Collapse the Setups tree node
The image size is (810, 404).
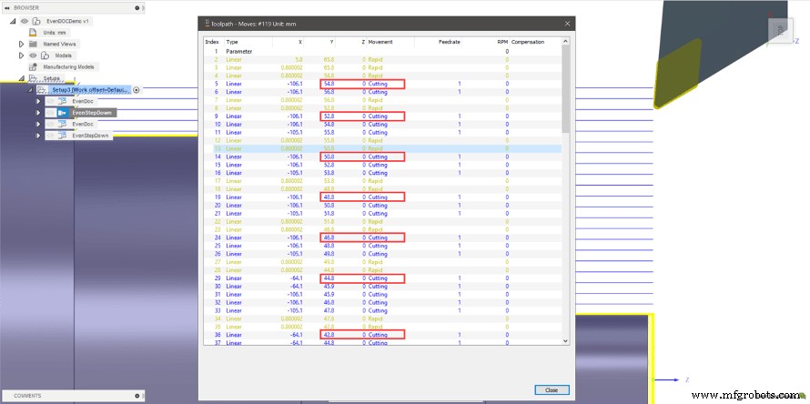pyautogui.click(x=21, y=78)
